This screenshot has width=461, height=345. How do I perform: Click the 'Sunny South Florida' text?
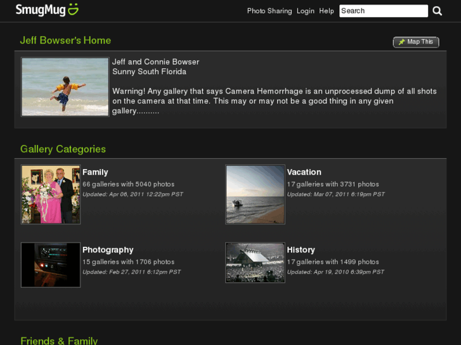pyautogui.click(x=149, y=72)
